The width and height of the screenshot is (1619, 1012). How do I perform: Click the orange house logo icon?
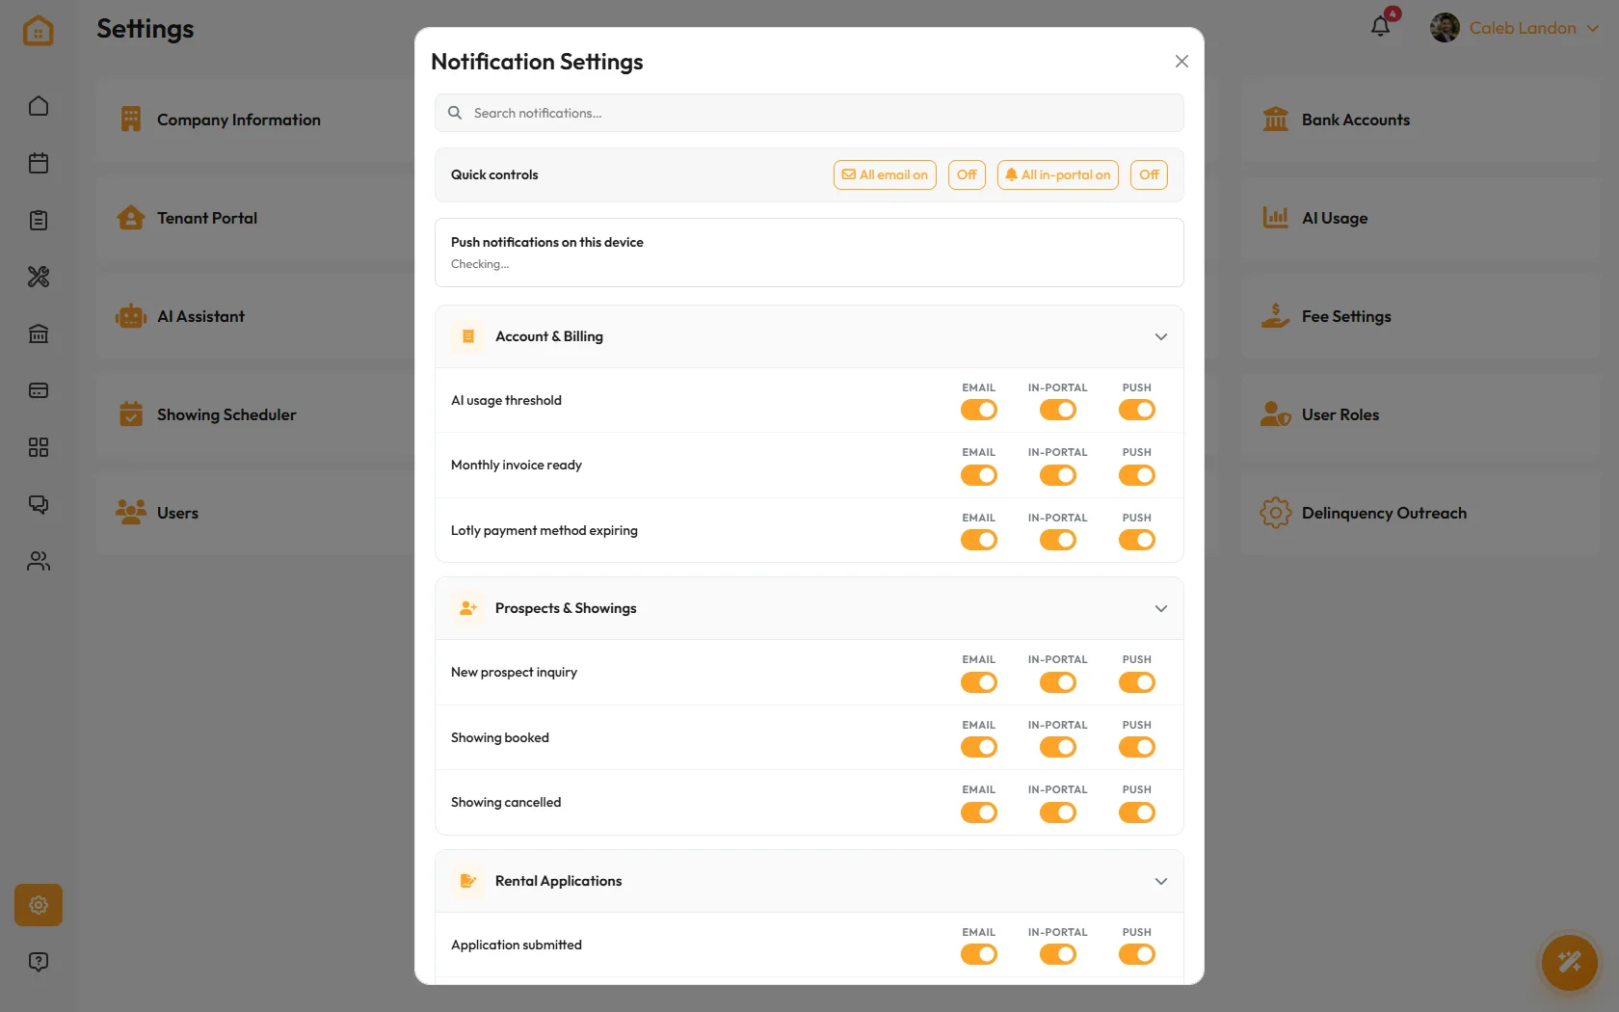[x=39, y=30]
